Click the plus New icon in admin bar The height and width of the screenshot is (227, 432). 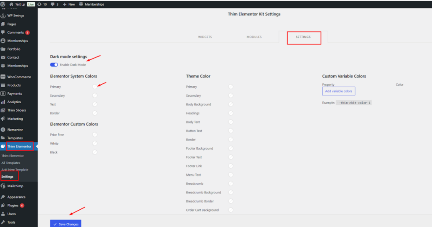point(65,4)
